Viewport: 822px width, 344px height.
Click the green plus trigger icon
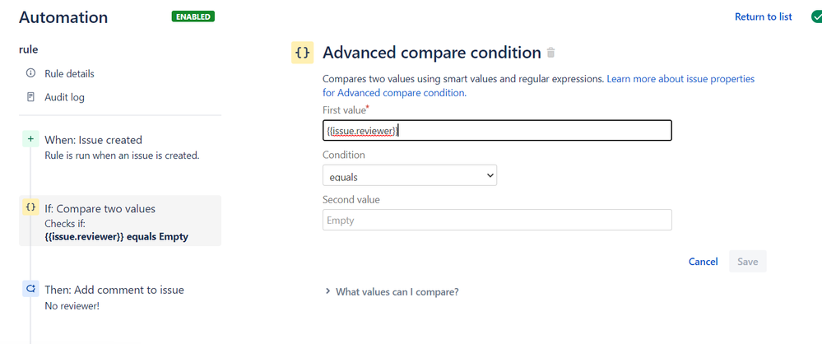[30, 139]
